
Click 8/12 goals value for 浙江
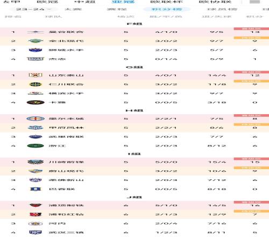(217, 145)
